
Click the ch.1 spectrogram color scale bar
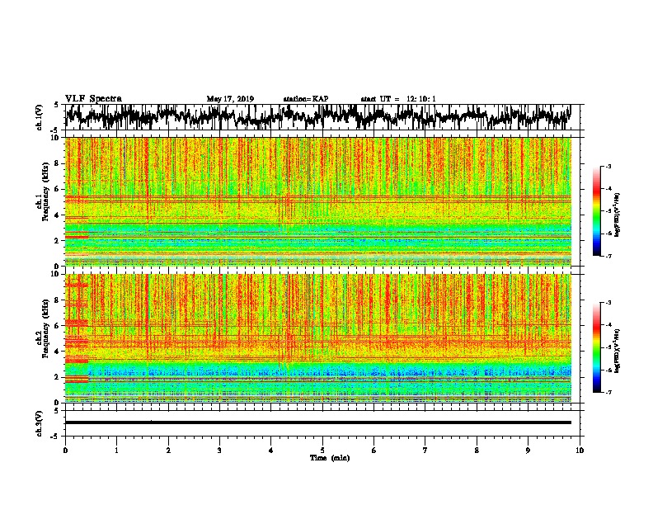pyautogui.click(x=597, y=211)
